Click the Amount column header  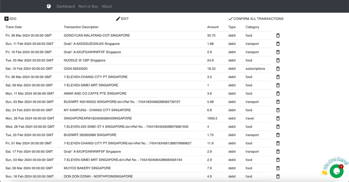[213, 27]
